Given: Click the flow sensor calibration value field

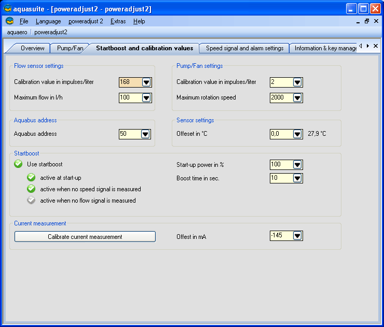Looking at the screenshot, I should pyautogui.click(x=130, y=82).
